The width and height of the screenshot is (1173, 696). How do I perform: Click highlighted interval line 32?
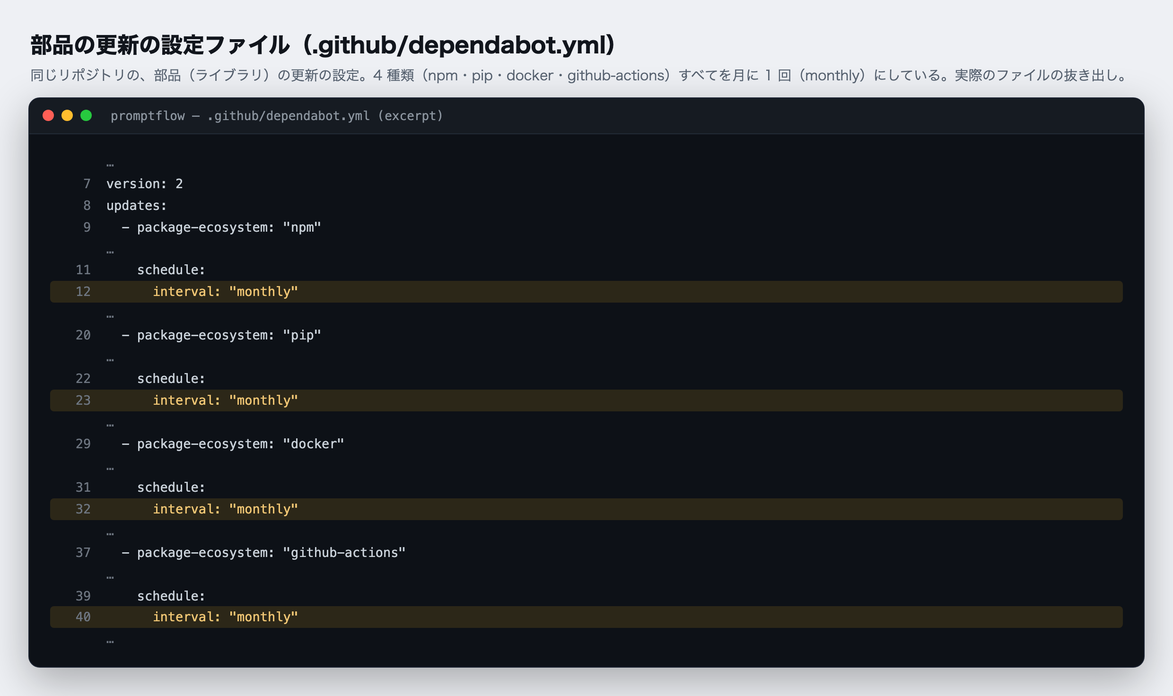[586, 509]
